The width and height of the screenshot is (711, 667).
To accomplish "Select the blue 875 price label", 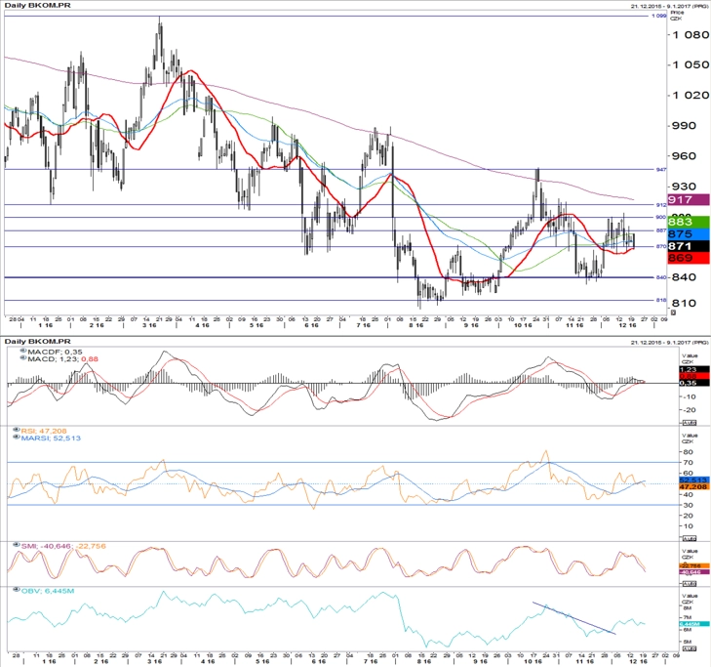I will coord(688,233).
